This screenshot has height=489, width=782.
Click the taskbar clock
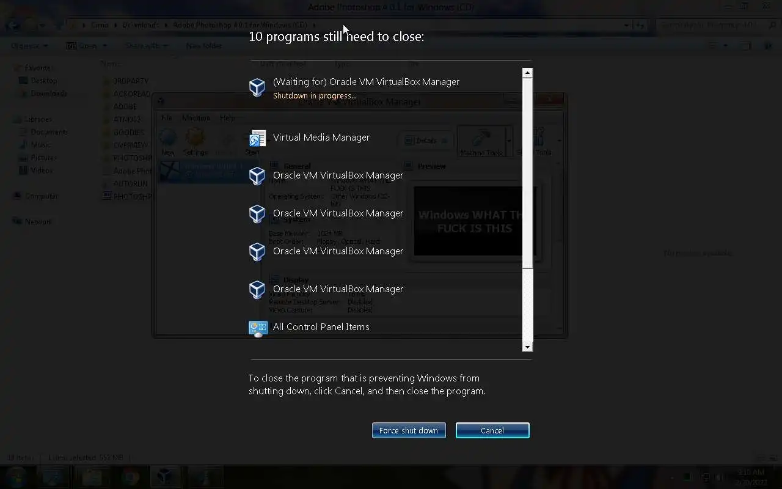point(751,477)
